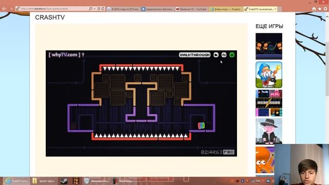Open the orange octopus game thumbnail
Image resolution: width=329 pixels, height=185 pixels.
pyautogui.click(x=265, y=160)
